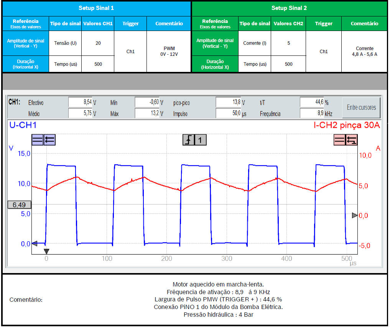
Task: Click the blue CH1 arrows icon
Action: click(49, 140)
